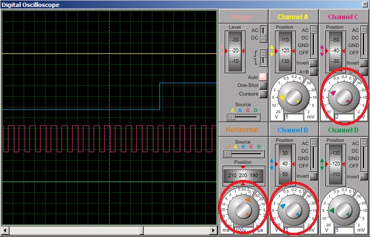Click the Channel A panel heading

pos(293,17)
